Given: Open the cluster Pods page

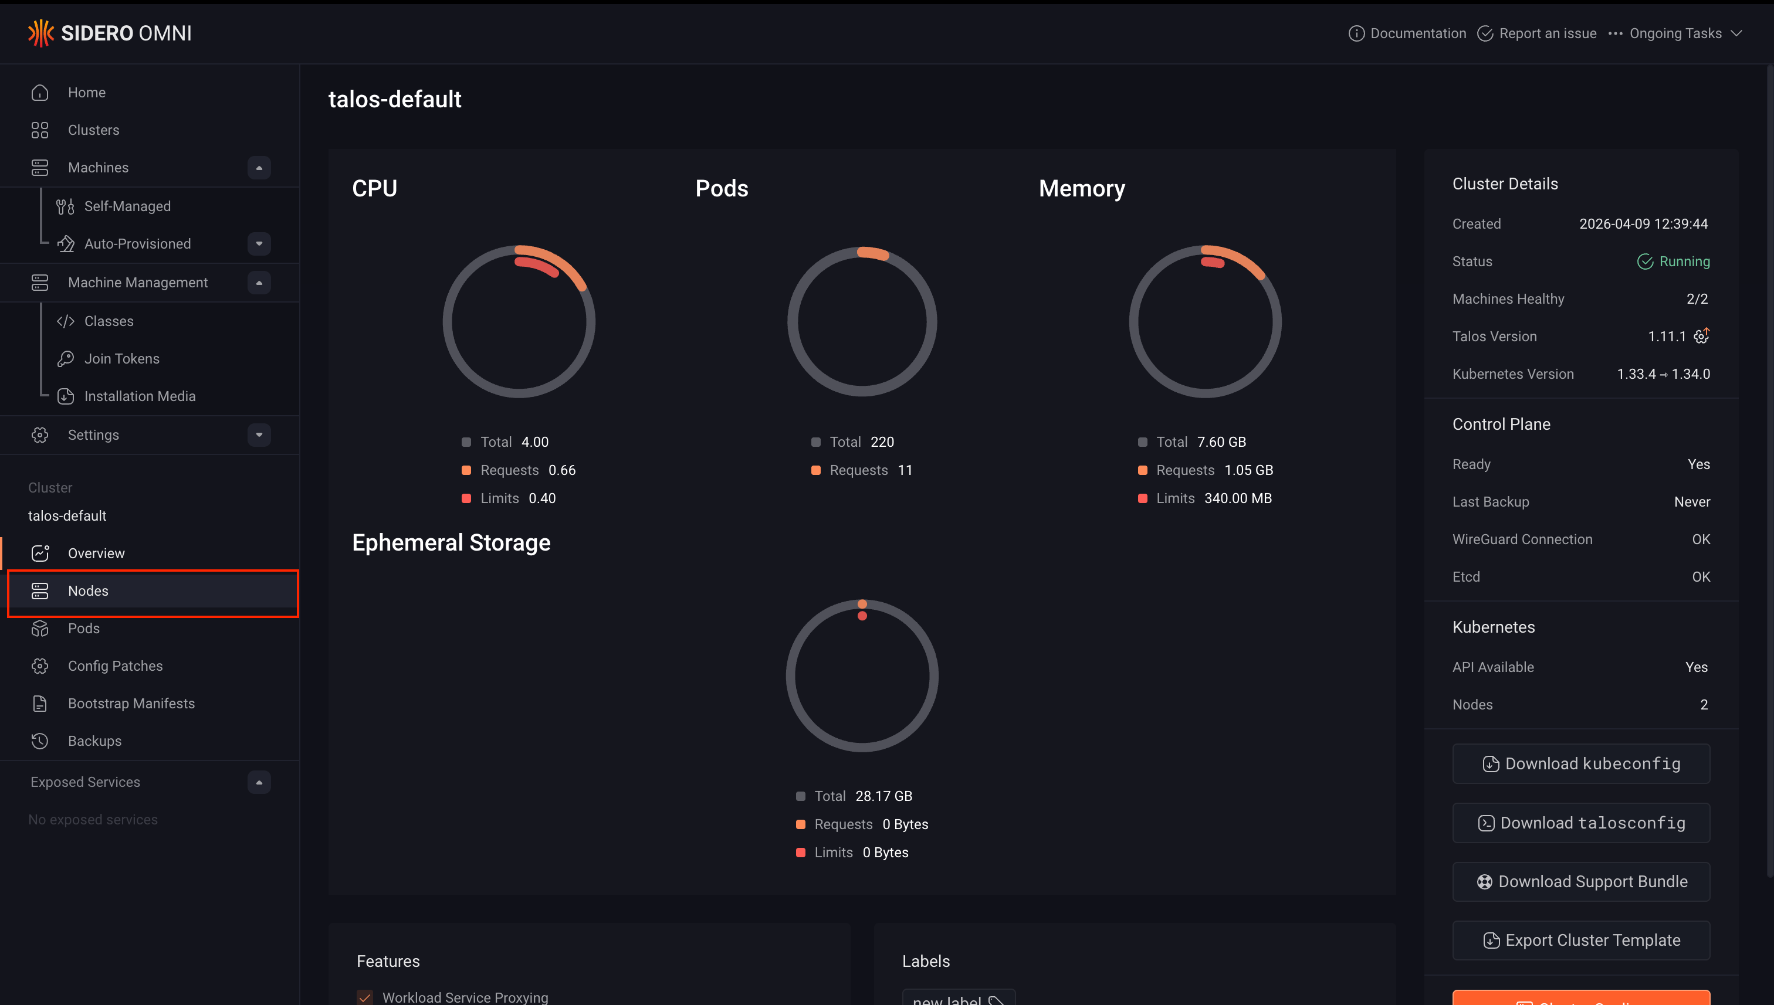Looking at the screenshot, I should (150, 628).
